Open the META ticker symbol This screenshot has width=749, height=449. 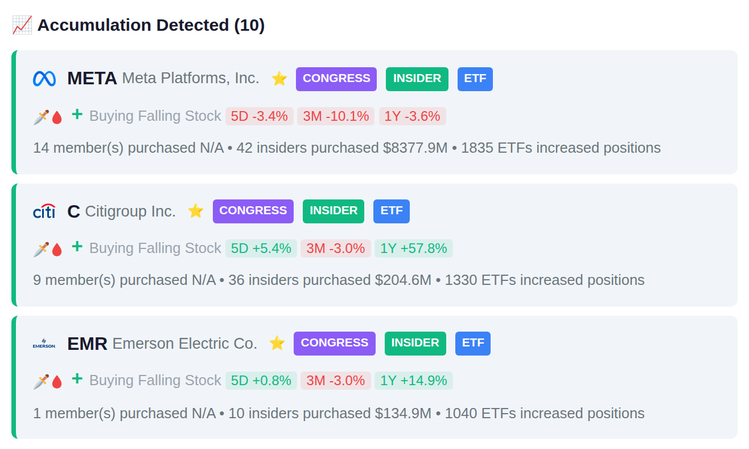92,79
